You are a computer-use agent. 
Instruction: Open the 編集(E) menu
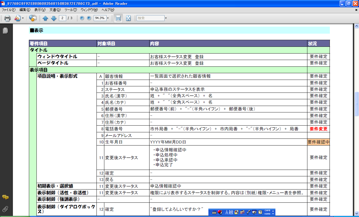[x=25, y=10]
